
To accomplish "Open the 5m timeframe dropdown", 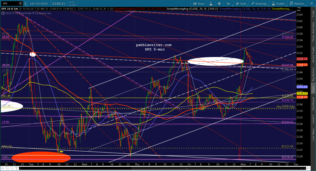I will [229, 4].
